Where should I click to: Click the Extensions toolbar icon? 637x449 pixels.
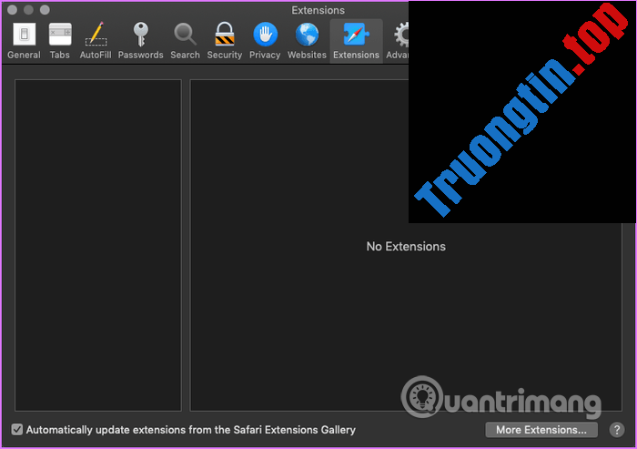tap(356, 40)
